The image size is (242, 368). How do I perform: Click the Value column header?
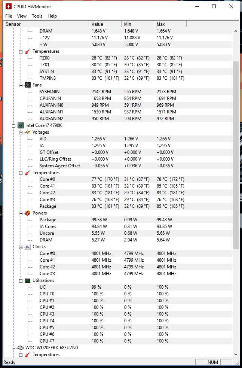(105, 24)
